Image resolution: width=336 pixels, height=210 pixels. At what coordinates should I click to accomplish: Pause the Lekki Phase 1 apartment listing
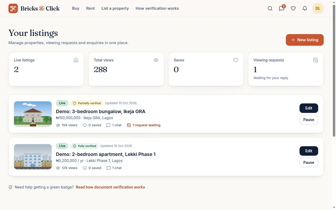click(309, 162)
